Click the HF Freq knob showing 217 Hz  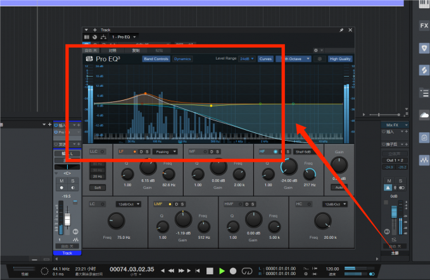310,174
